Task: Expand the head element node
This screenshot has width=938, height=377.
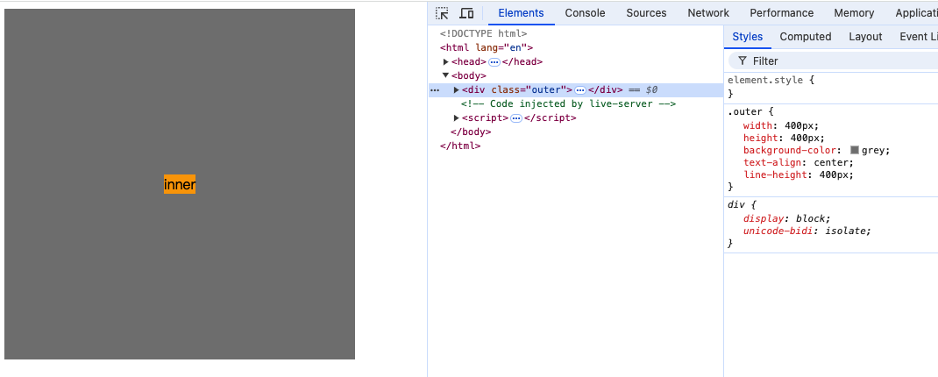Action: [445, 61]
